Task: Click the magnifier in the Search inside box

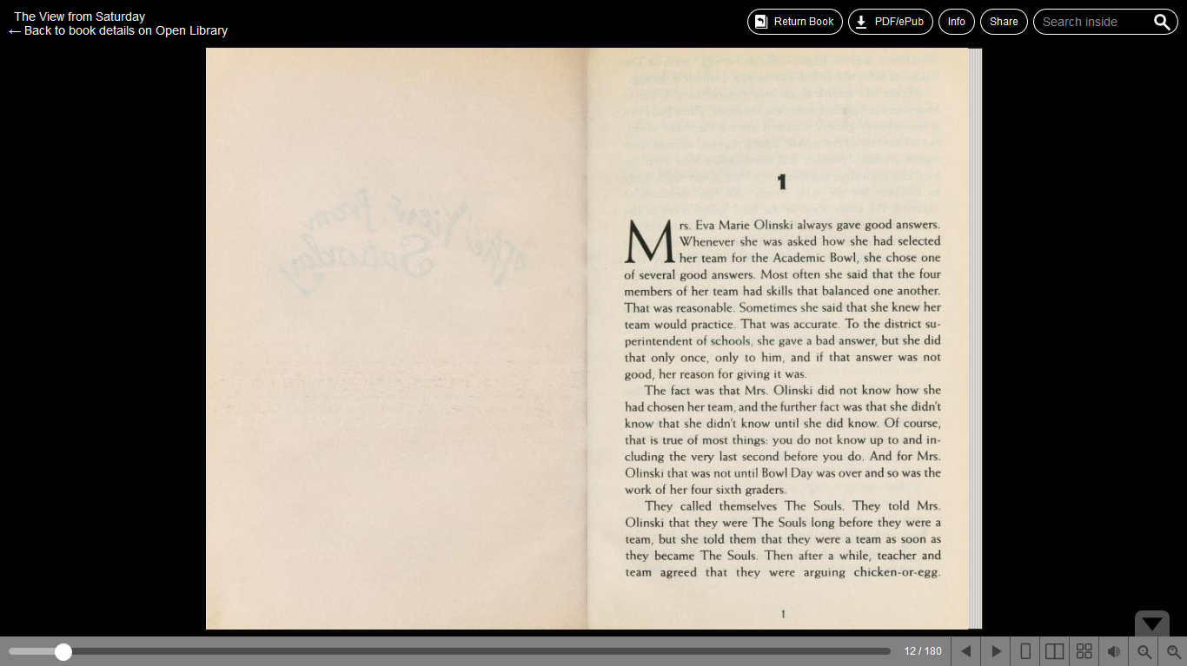Action: [1163, 21]
